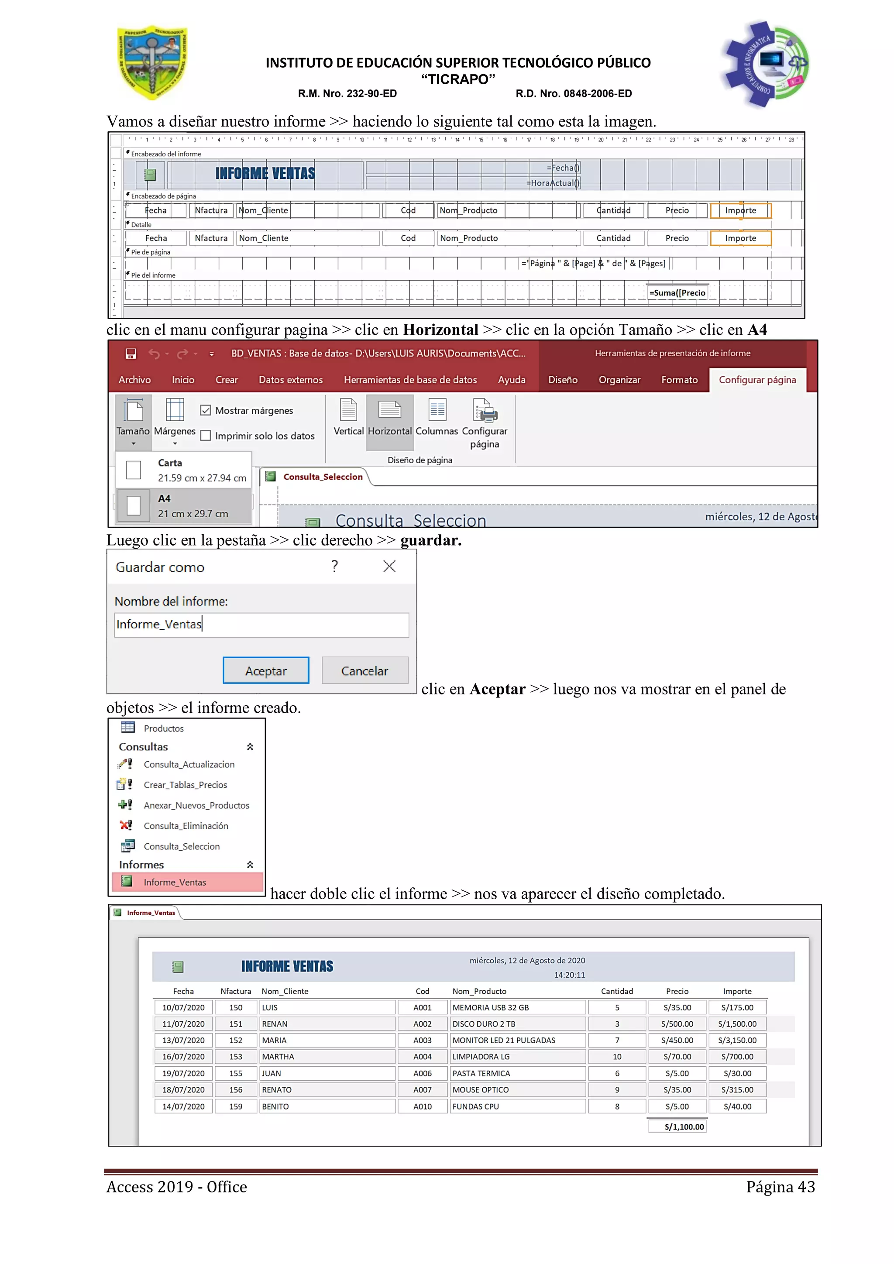Click Nombre del informe text field
This screenshot has width=894, height=1264.
click(261, 625)
